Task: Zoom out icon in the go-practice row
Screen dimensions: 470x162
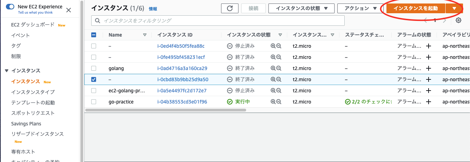Action: click(279, 102)
